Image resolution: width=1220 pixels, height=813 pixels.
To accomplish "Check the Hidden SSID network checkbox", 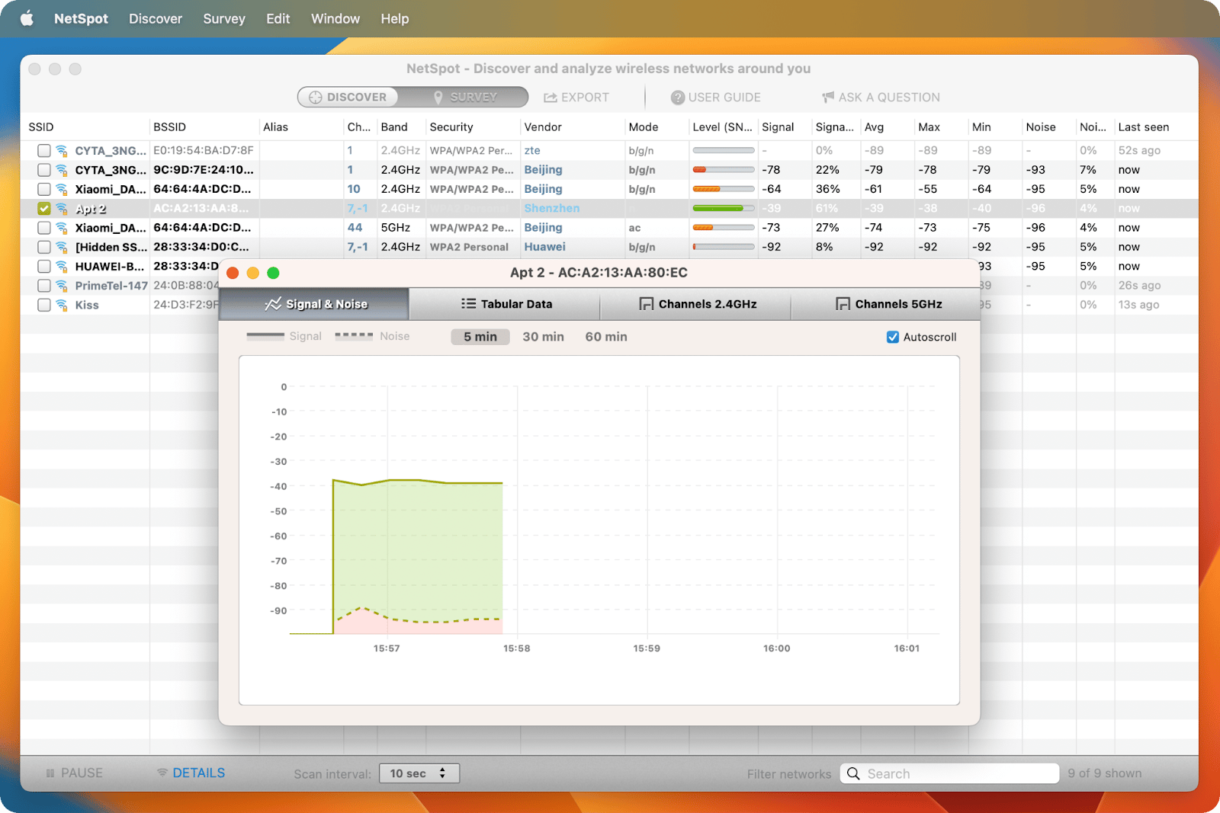I will click(x=44, y=247).
